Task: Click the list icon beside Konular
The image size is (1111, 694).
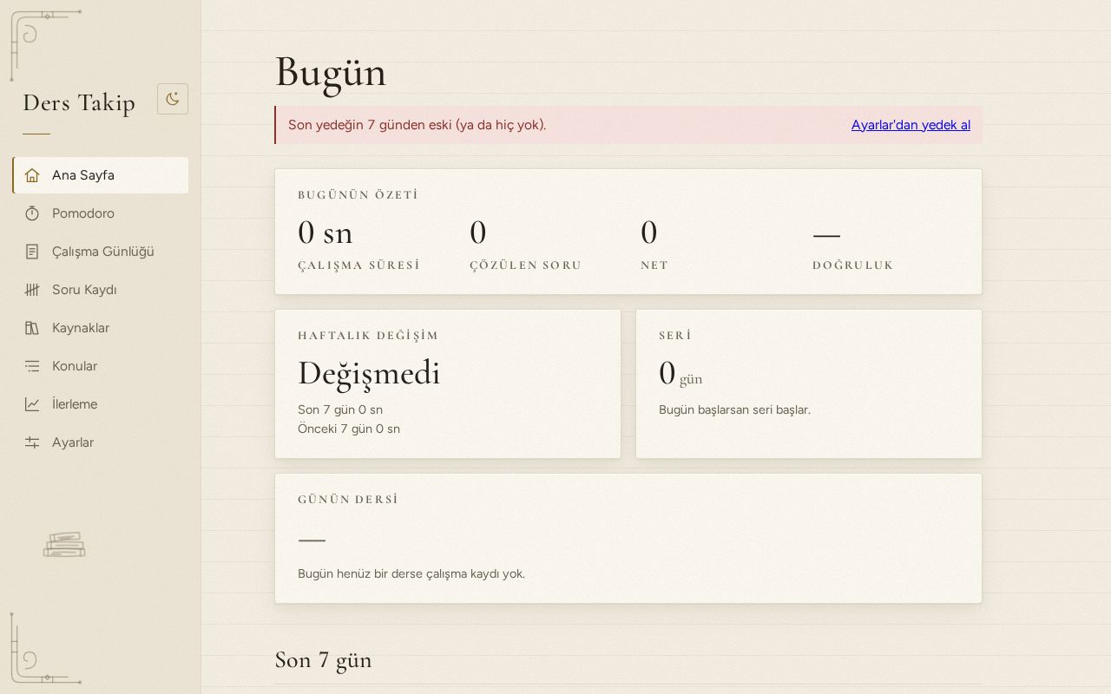Action: tap(32, 366)
